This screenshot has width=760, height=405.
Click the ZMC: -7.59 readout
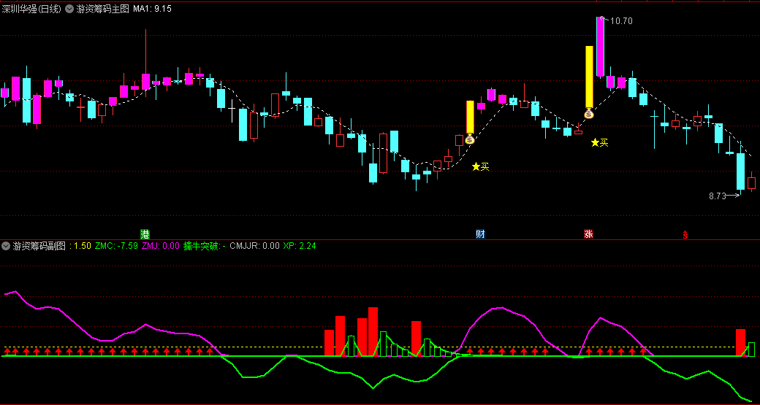tap(116, 246)
